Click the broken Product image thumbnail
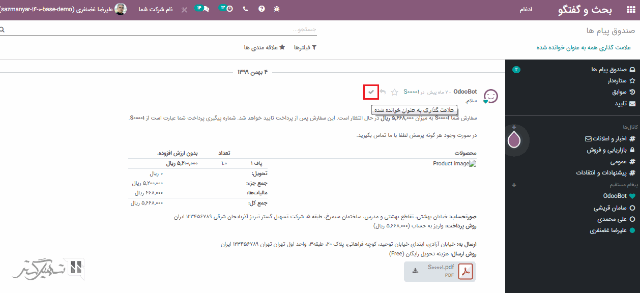Image resolution: width=640 pixels, height=293 pixels. (x=454, y=164)
